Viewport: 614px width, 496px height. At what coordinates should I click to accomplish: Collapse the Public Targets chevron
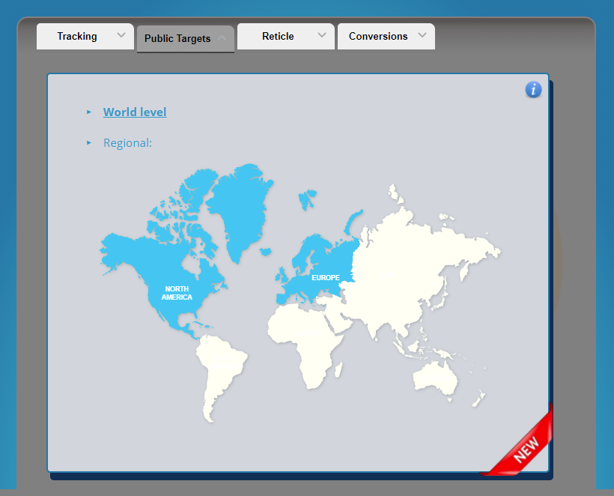click(222, 38)
